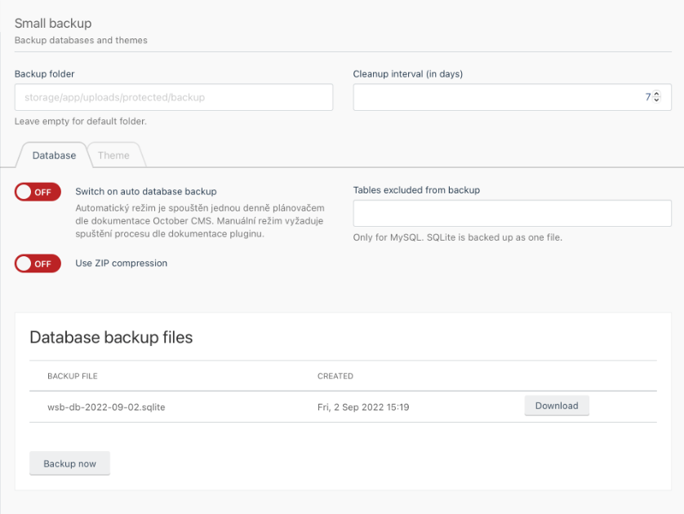Enable the Use ZIP compression switch

pos(38,264)
